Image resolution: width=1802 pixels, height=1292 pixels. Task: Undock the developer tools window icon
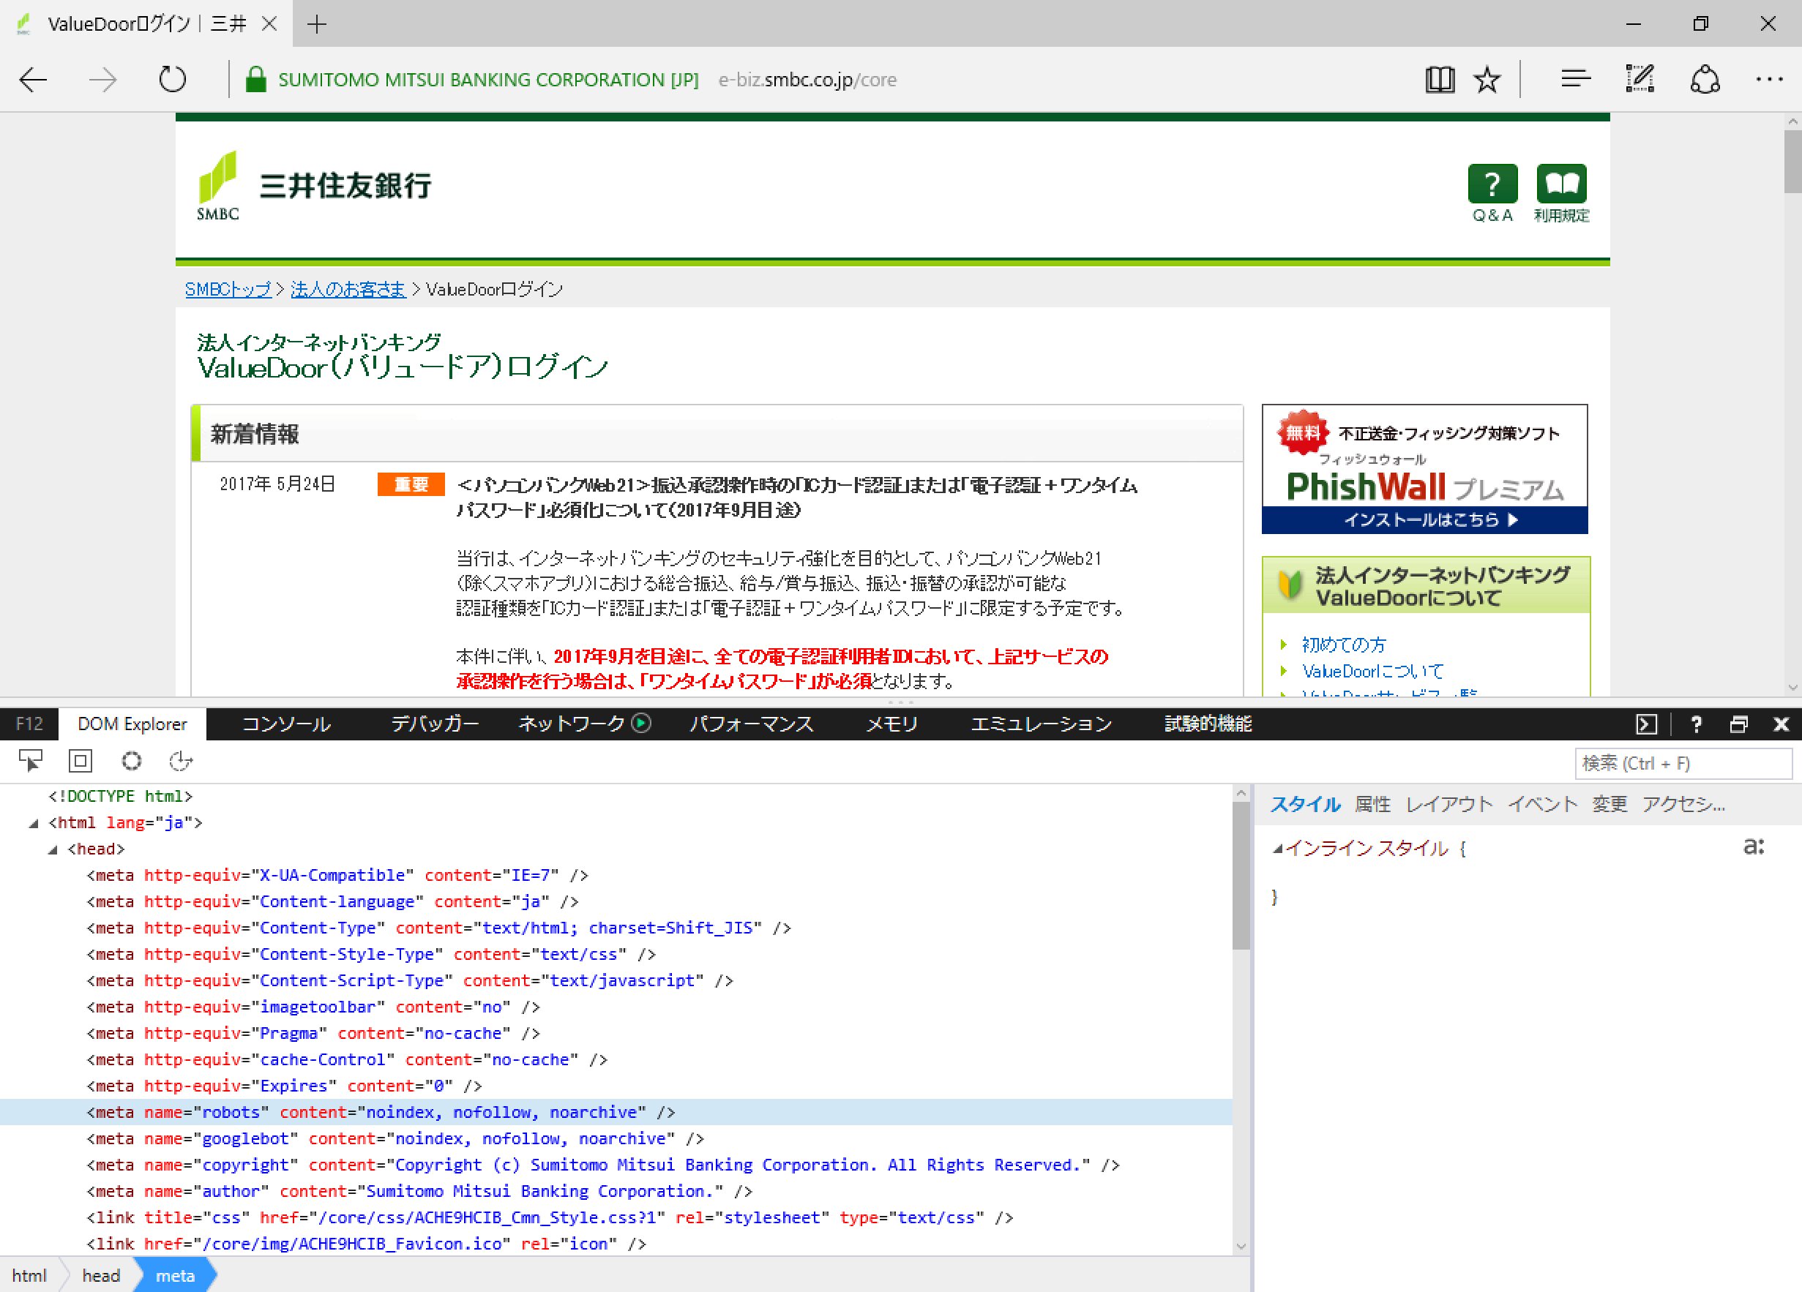pos(1738,724)
